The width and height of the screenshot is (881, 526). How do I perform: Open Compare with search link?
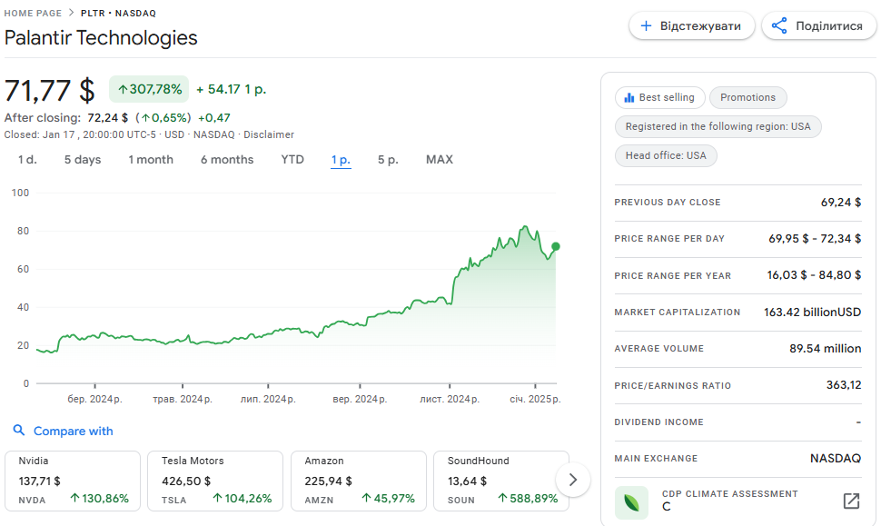pyautogui.click(x=73, y=431)
